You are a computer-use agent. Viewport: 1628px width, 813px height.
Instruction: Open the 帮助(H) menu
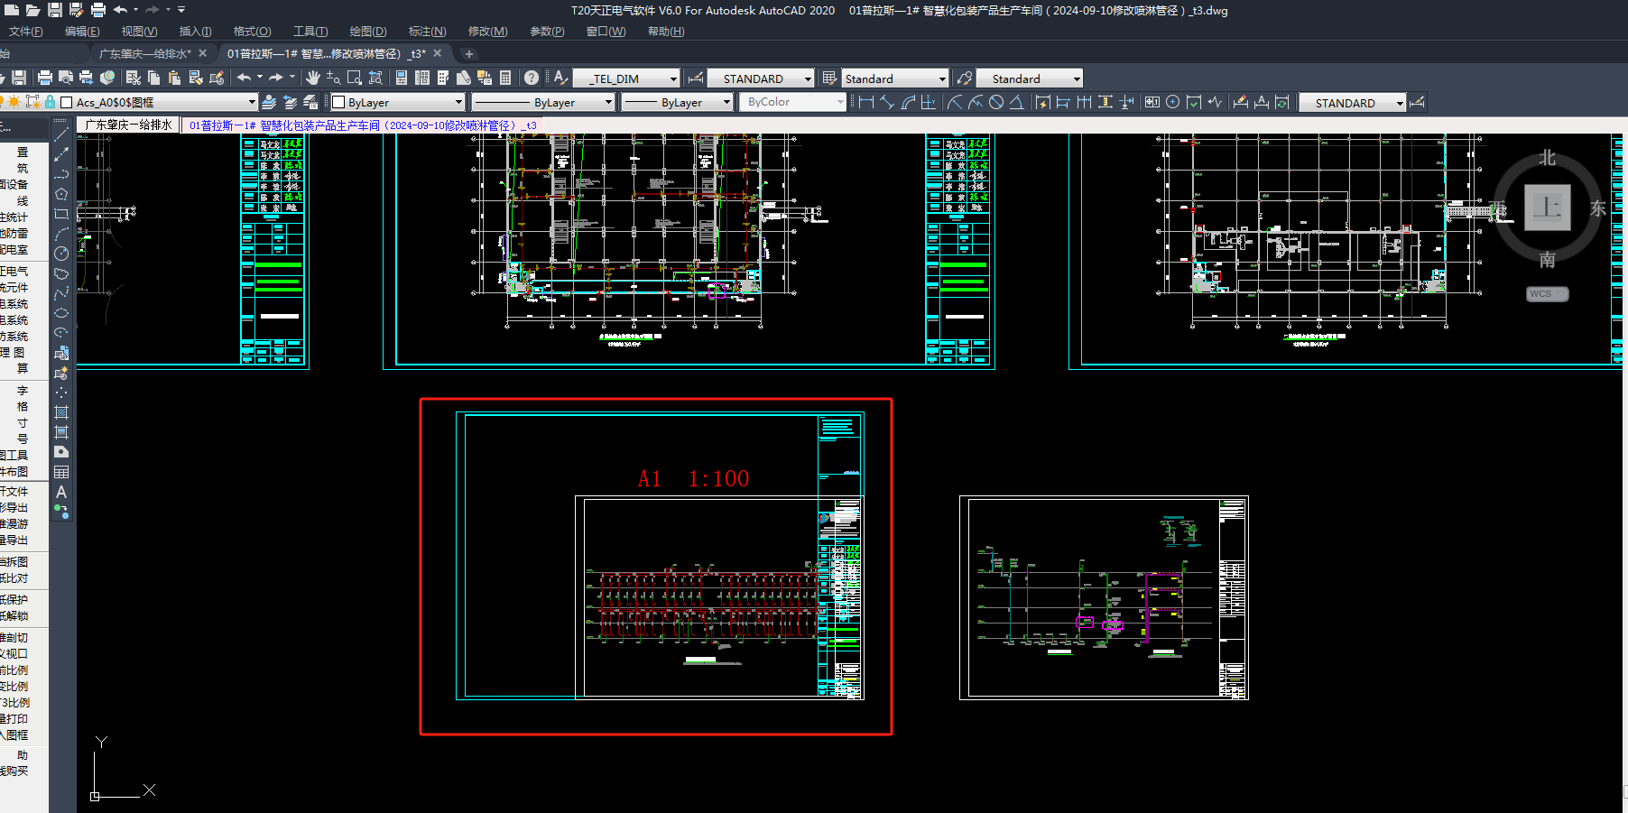[666, 32]
